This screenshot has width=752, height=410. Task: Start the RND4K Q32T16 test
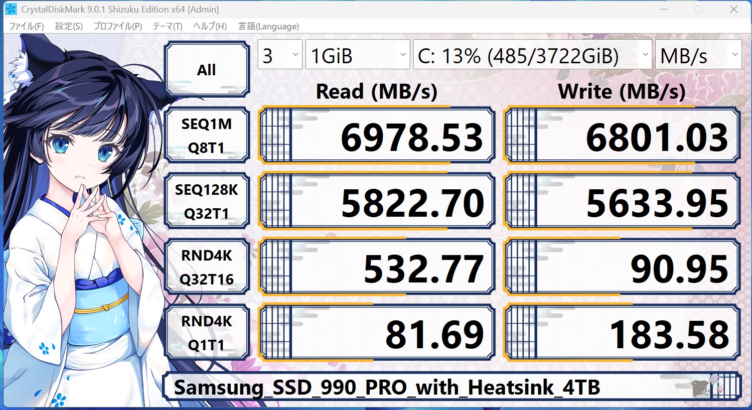[x=207, y=267]
